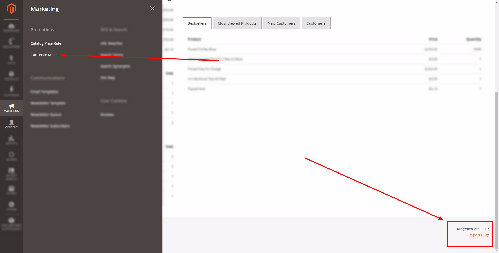Click the Customers sidebar icon
The image size is (499, 253).
pyautogui.click(x=11, y=91)
